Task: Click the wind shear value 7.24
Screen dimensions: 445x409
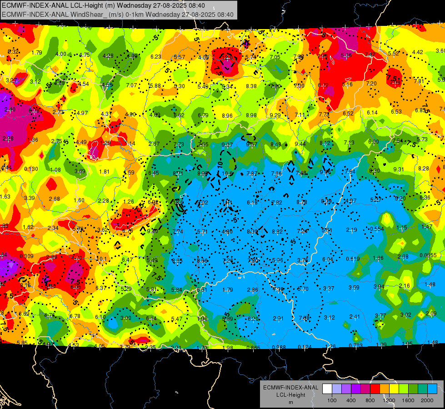Action: point(302,231)
